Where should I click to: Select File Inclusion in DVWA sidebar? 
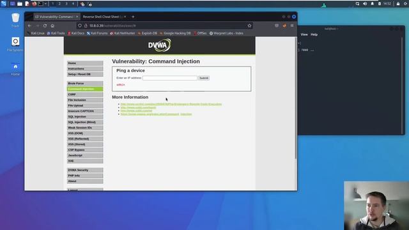coord(85,100)
